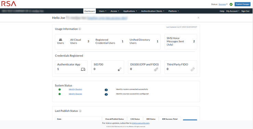The width and height of the screenshot is (253, 129).
Task: Select the Dashboard tab
Action: click(x=90, y=11)
